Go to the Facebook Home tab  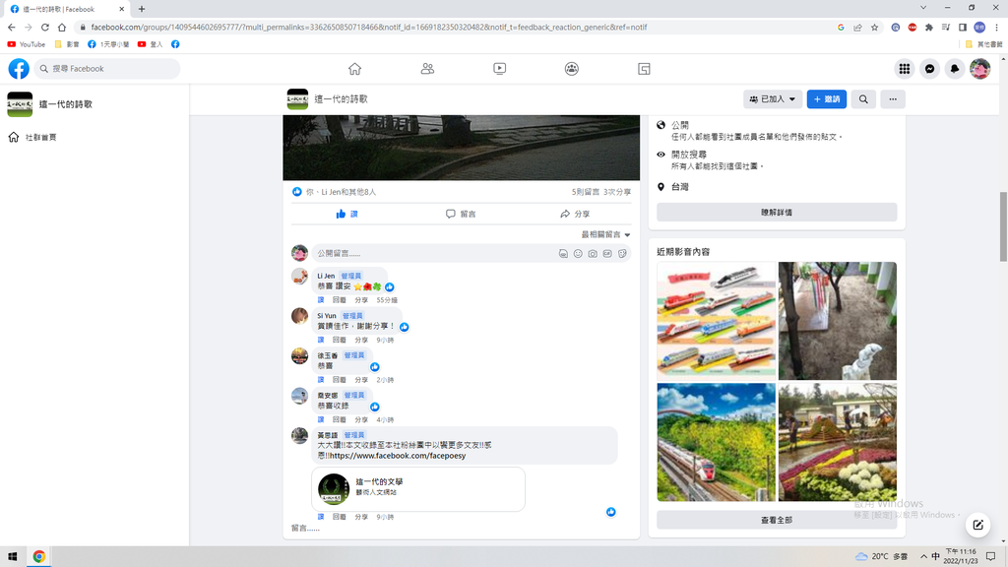pos(354,69)
